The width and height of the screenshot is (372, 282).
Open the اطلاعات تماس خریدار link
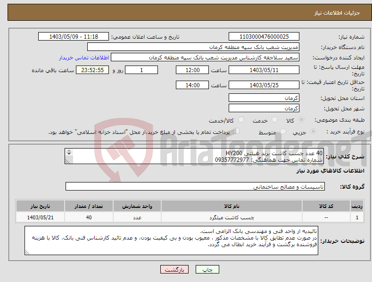click(x=84, y=58)
